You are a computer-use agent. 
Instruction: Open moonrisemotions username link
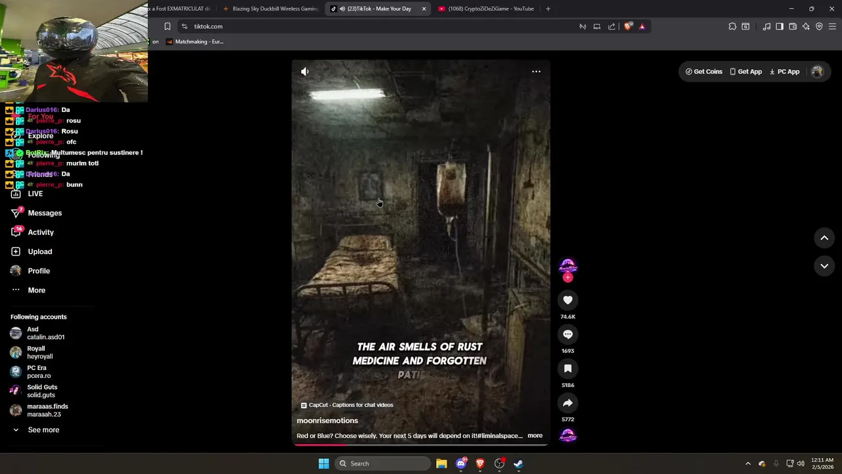pos(328,421)
